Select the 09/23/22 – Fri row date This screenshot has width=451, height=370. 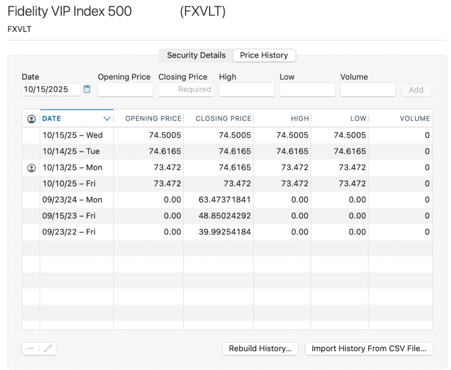[x=69, y=232]
